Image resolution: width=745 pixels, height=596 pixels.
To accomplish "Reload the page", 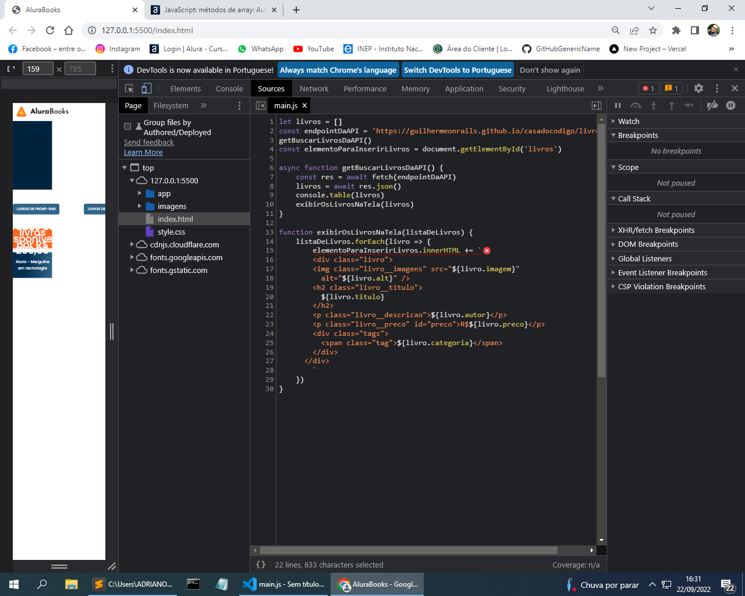I will [x=50, y=30].
